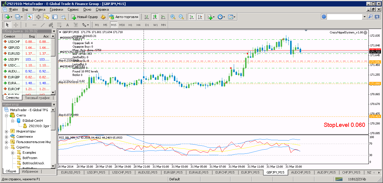Switch timeframe to M1
Screen dimensions: 383x183
click(x=97, y=25)
